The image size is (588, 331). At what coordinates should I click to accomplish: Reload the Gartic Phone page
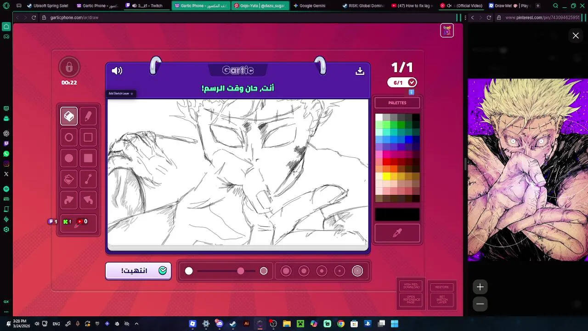[34, 17]
